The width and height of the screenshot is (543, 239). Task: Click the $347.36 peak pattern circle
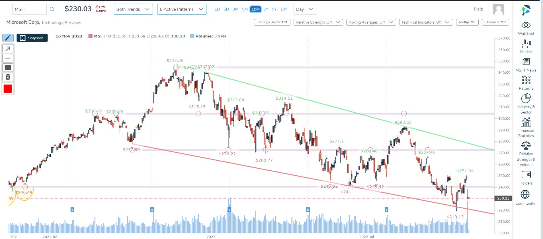point(176,68)
